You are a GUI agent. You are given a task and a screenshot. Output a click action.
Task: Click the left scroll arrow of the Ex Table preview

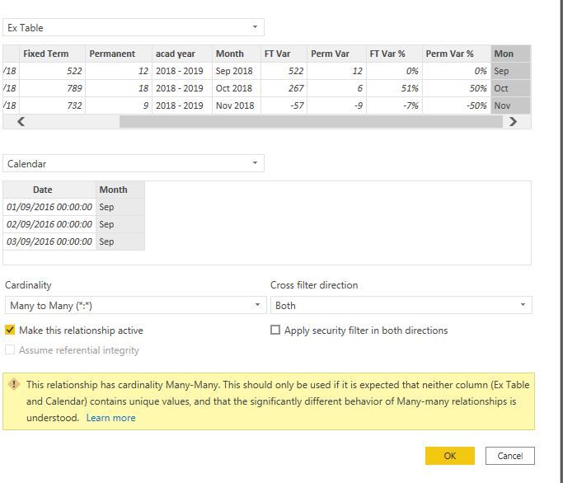[21, 121]
